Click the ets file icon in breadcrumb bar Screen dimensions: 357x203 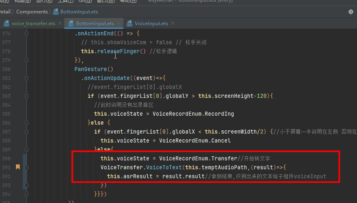[56, 12]
